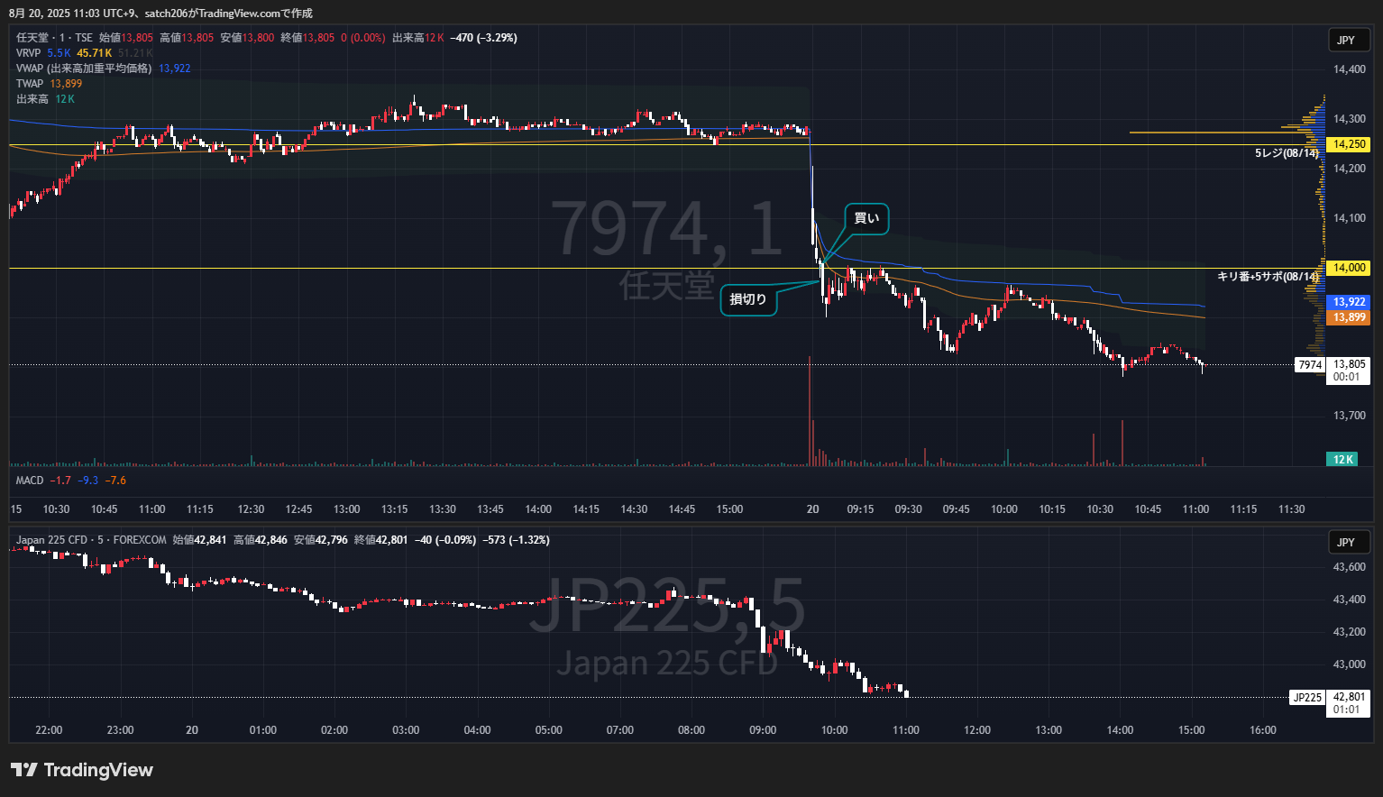The width and height of the screenshot is (1383, 797).
Task: Click the 43,000 price axis label
Action: click(1350, 664)
